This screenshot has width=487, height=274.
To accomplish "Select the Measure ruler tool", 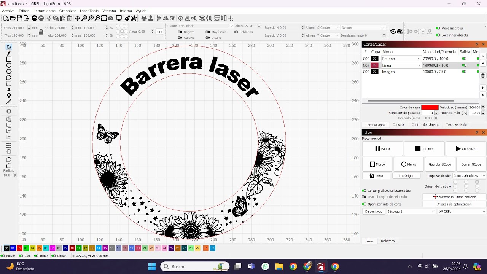I will click(x=9, y=102).
